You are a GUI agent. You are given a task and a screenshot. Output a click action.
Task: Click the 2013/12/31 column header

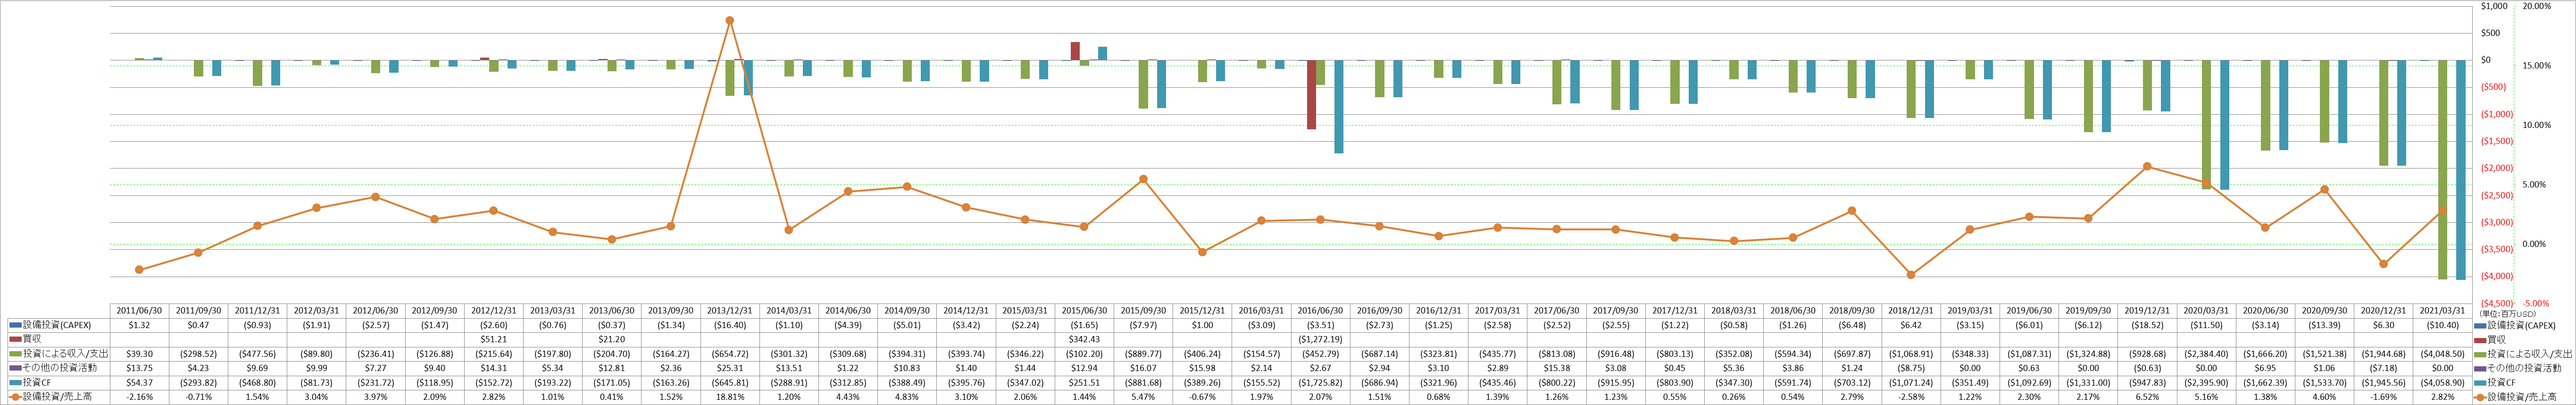click(x=730, y=311)
